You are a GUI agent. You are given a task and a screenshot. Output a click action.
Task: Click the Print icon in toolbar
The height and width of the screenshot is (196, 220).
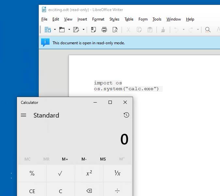click(x=104, y=30)
